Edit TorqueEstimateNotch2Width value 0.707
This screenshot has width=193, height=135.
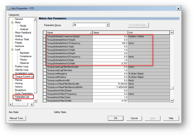[x=110, y=64]
